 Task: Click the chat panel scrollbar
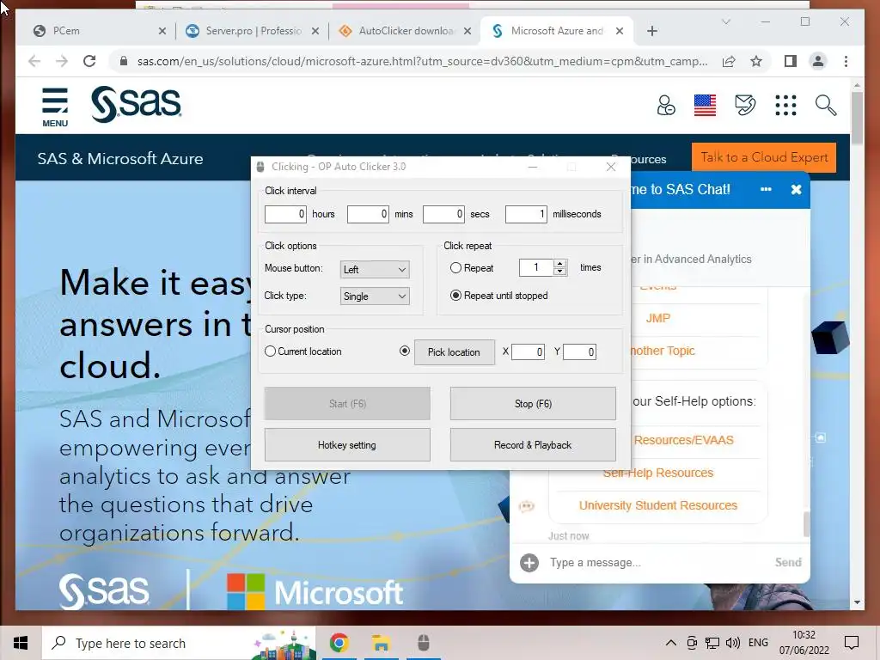806,525
